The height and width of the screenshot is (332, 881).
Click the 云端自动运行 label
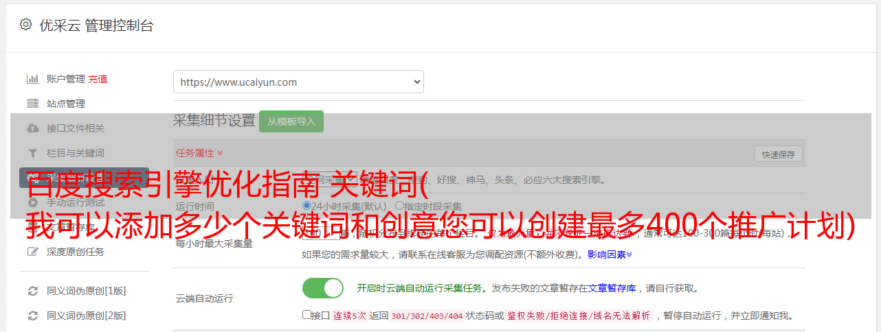click(x=204, y=298)
